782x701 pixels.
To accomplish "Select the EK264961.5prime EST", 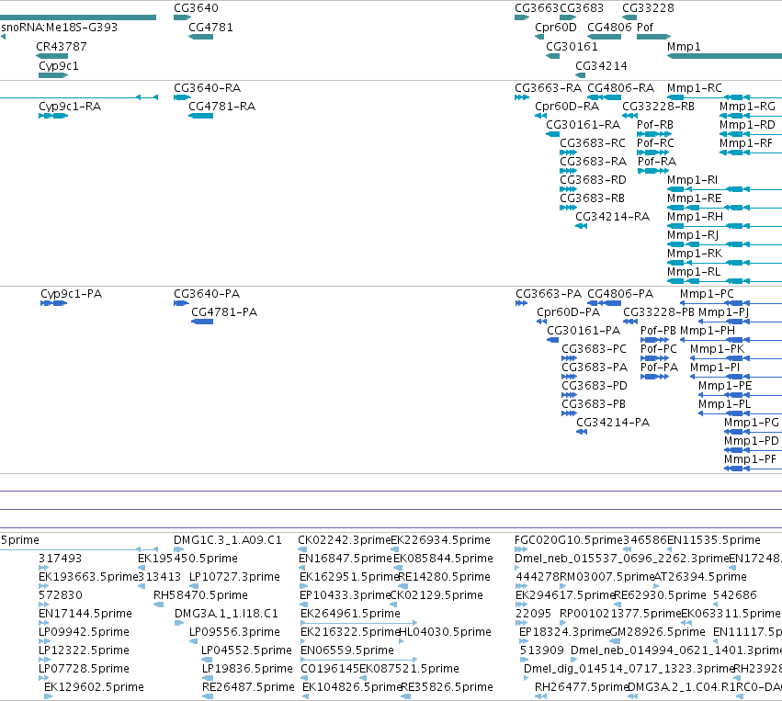I will (358, 624).
